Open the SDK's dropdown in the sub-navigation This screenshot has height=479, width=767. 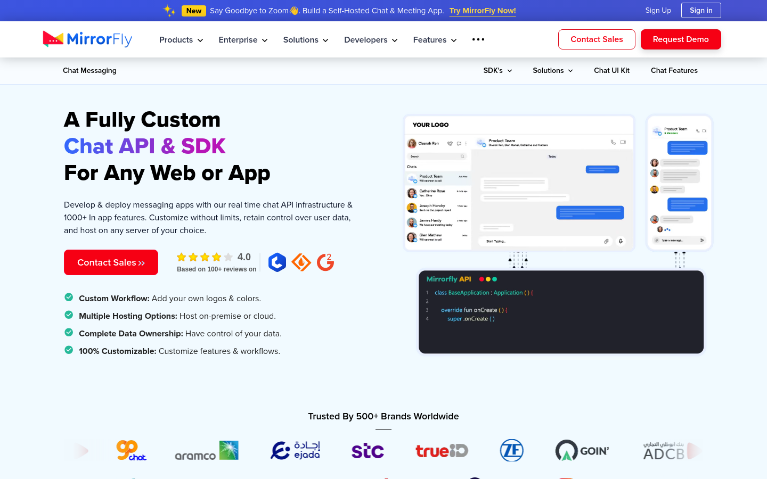click(x=497, y=70)
